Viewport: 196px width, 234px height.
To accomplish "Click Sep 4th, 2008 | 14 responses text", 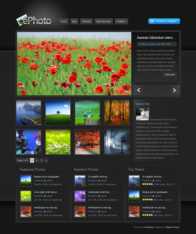I will coord(48,185).
